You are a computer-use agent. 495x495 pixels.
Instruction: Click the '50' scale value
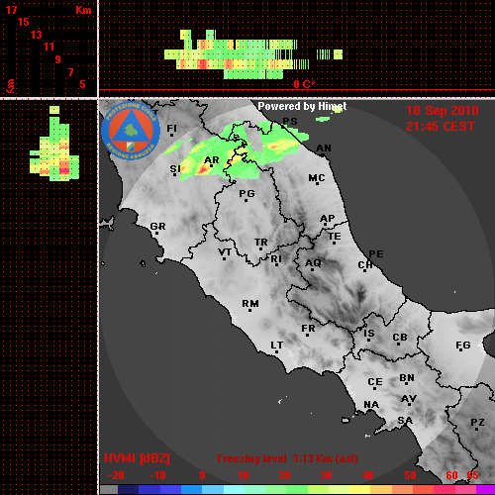click(x=410, y=475)
